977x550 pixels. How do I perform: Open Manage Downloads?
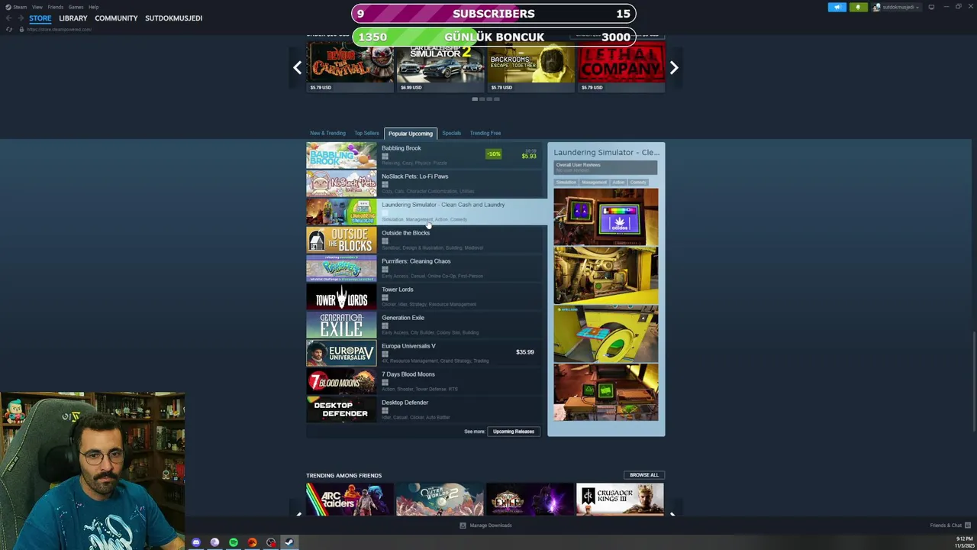coord(485,526)
